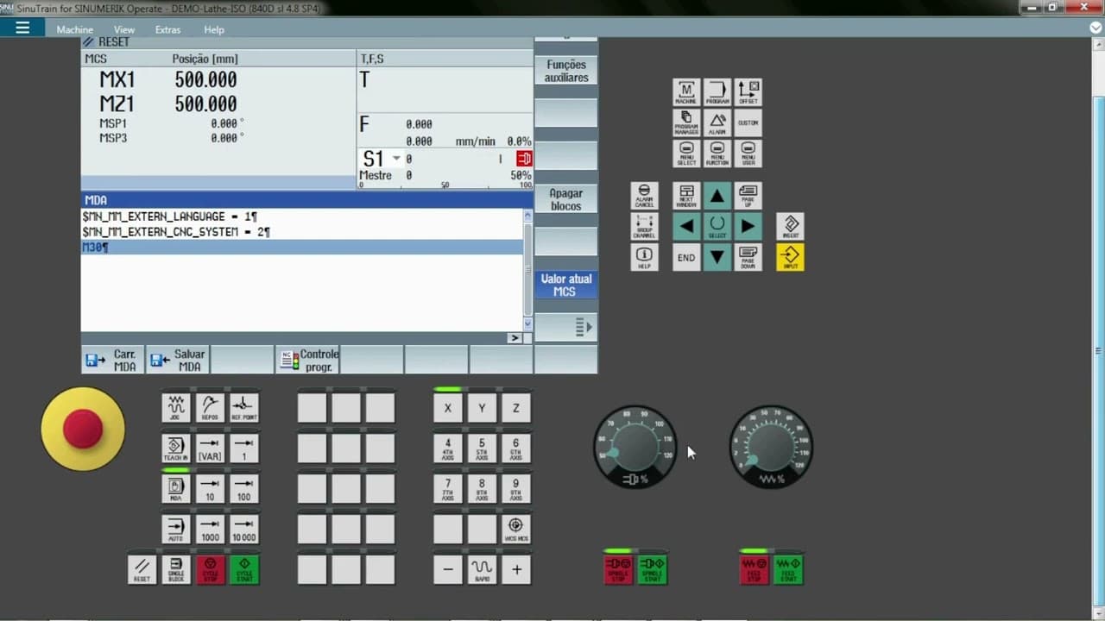The image size is (1105, 621).
Task: Open the Machine menu
Action: click(74, 29)
